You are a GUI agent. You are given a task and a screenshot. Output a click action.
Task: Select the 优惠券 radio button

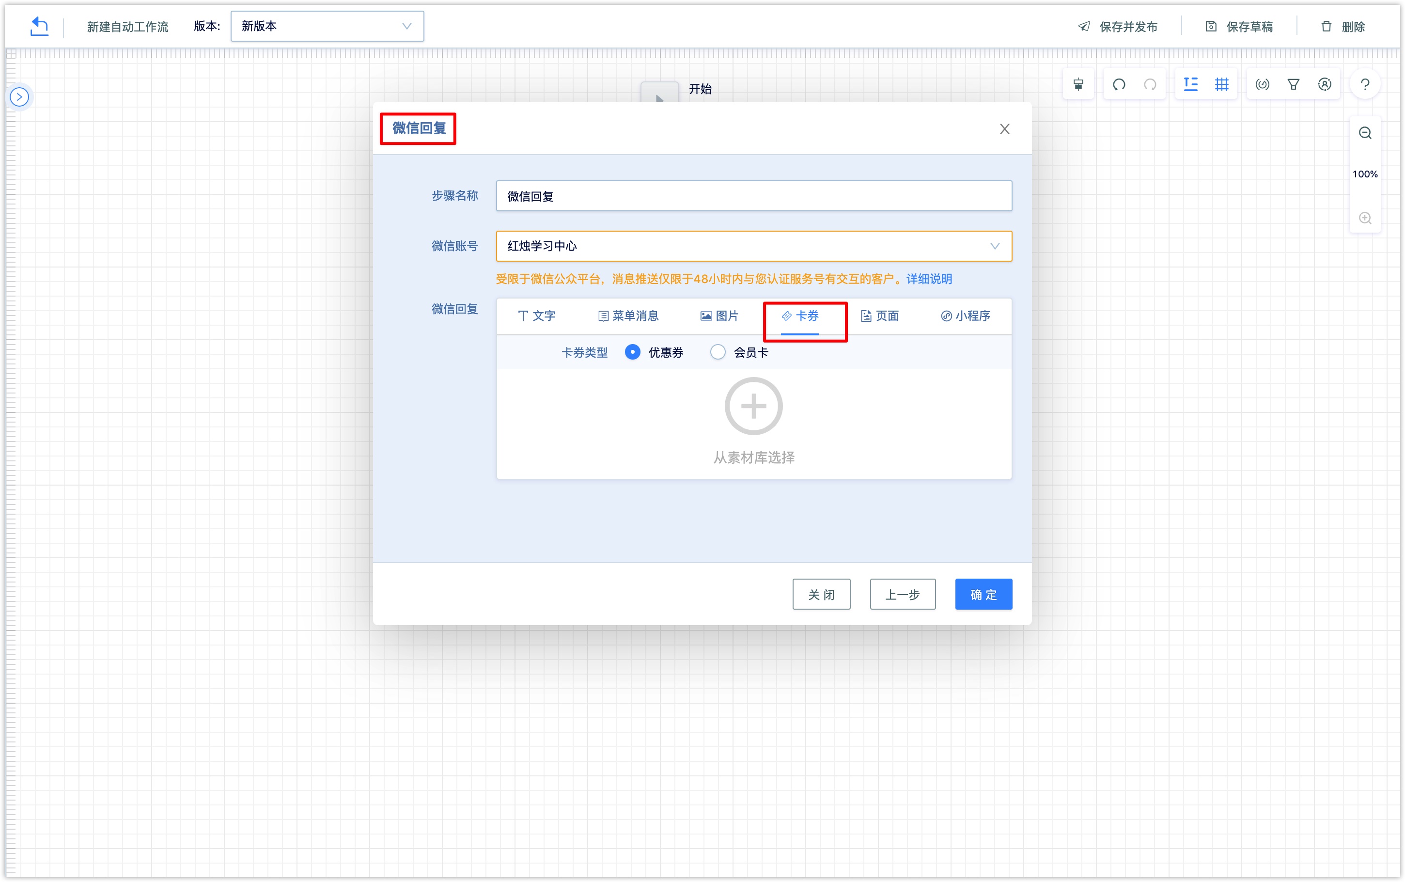point(633,352)
